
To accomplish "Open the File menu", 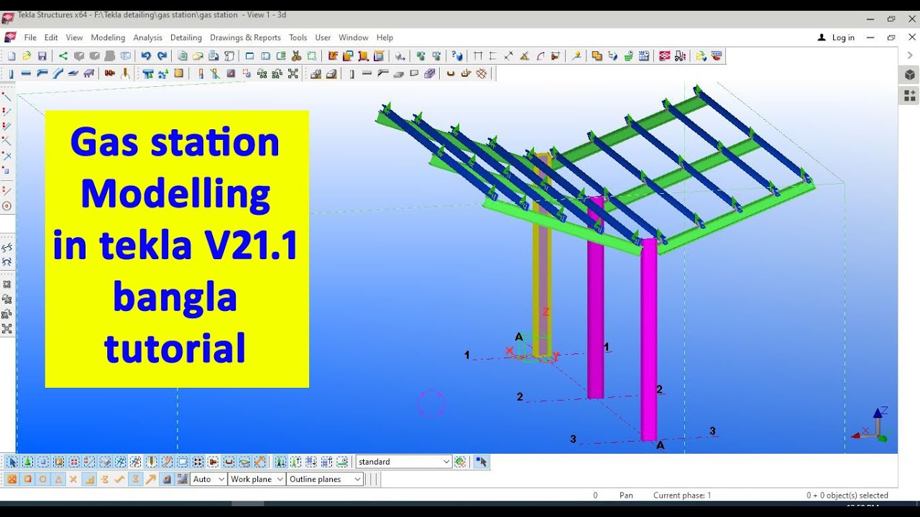I will (30, 37).
